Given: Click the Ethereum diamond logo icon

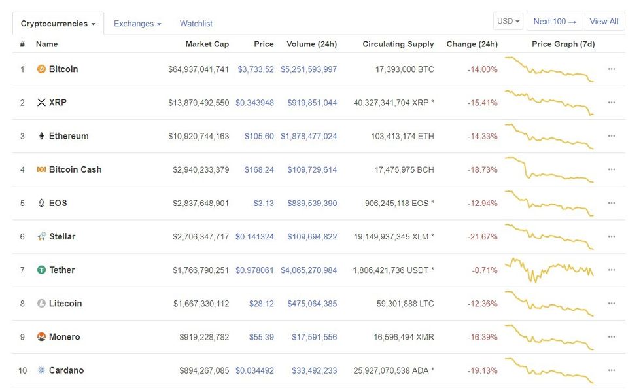Looking at the screenshot, I should pos(41,136).
